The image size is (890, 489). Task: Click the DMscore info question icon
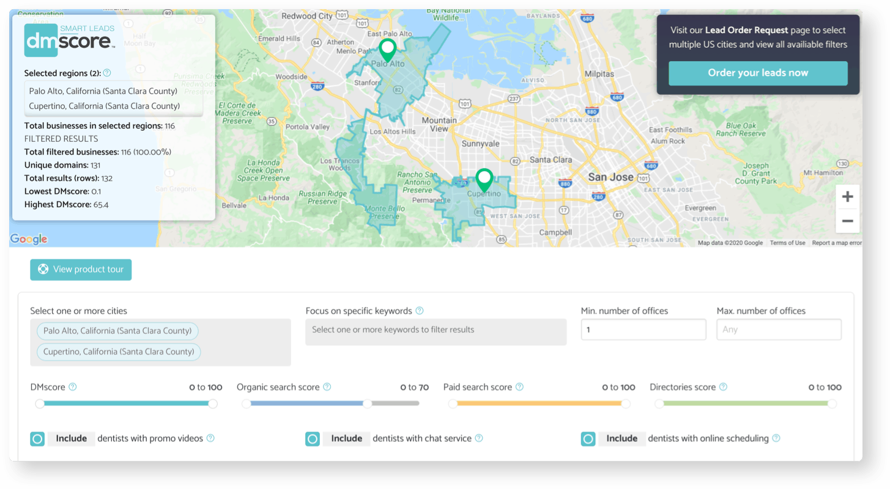[73, 387]
